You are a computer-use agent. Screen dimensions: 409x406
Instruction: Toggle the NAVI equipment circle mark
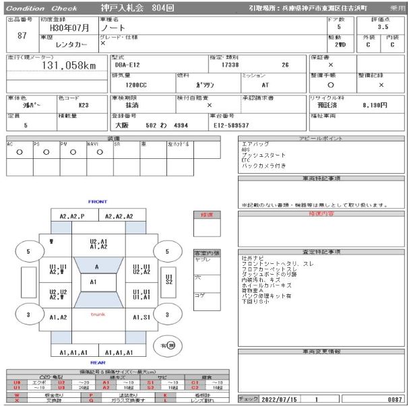pos(100,152)
